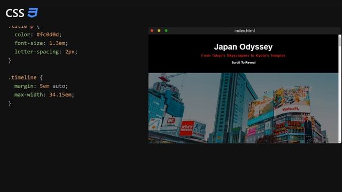Click the .timeline selector in code

[22, 77]
